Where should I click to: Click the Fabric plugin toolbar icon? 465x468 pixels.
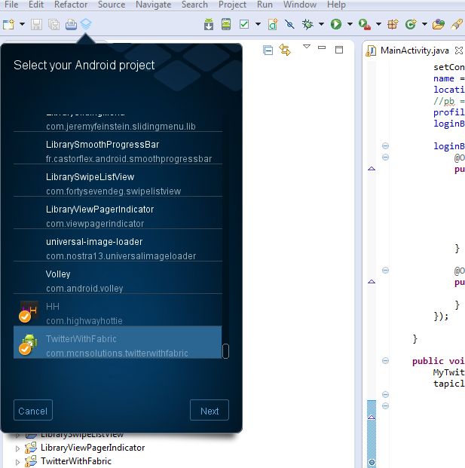(87, 24)
